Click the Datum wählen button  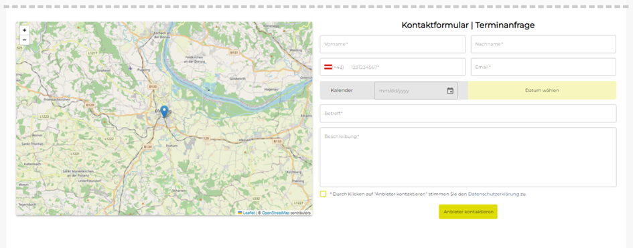[542, 91]
